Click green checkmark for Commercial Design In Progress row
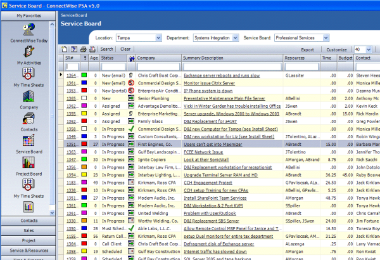Image resolution: width=380 pixels, height=260 pixels. point(131,129)
